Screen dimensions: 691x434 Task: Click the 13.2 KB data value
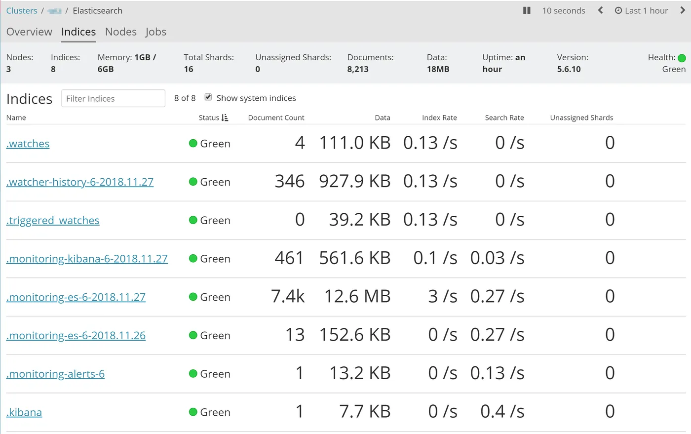(360, 373)
